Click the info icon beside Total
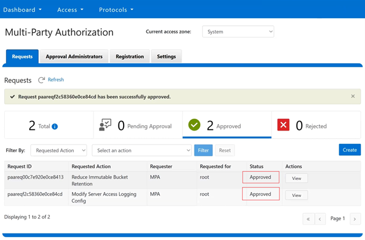 pos(54,126)
